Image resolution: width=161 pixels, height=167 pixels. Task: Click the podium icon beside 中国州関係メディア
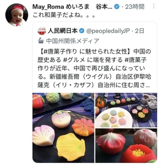41,40
